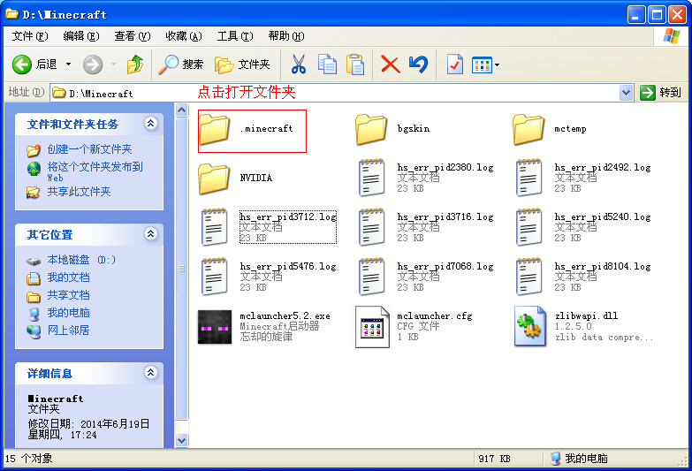Click the green Back arrow button
This screenshot has width=692, height=471.
21,65
